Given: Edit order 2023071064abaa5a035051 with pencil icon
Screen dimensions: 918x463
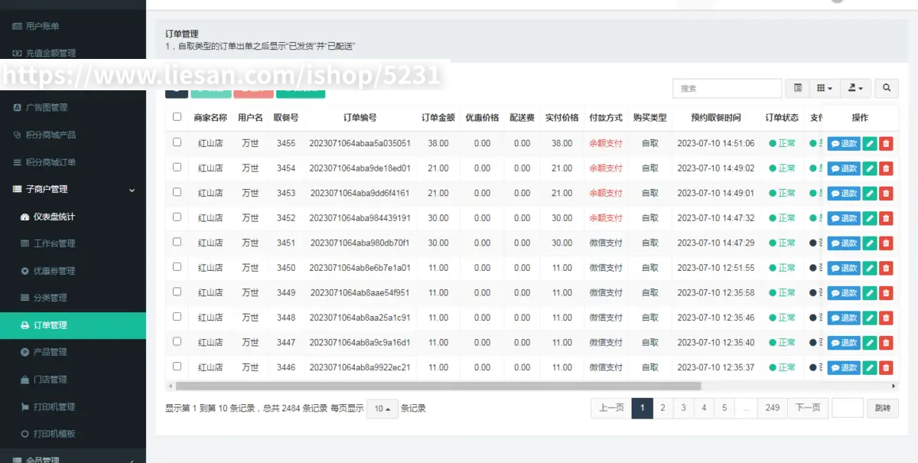Looking at the screenshot, I should tap(870, 143).
